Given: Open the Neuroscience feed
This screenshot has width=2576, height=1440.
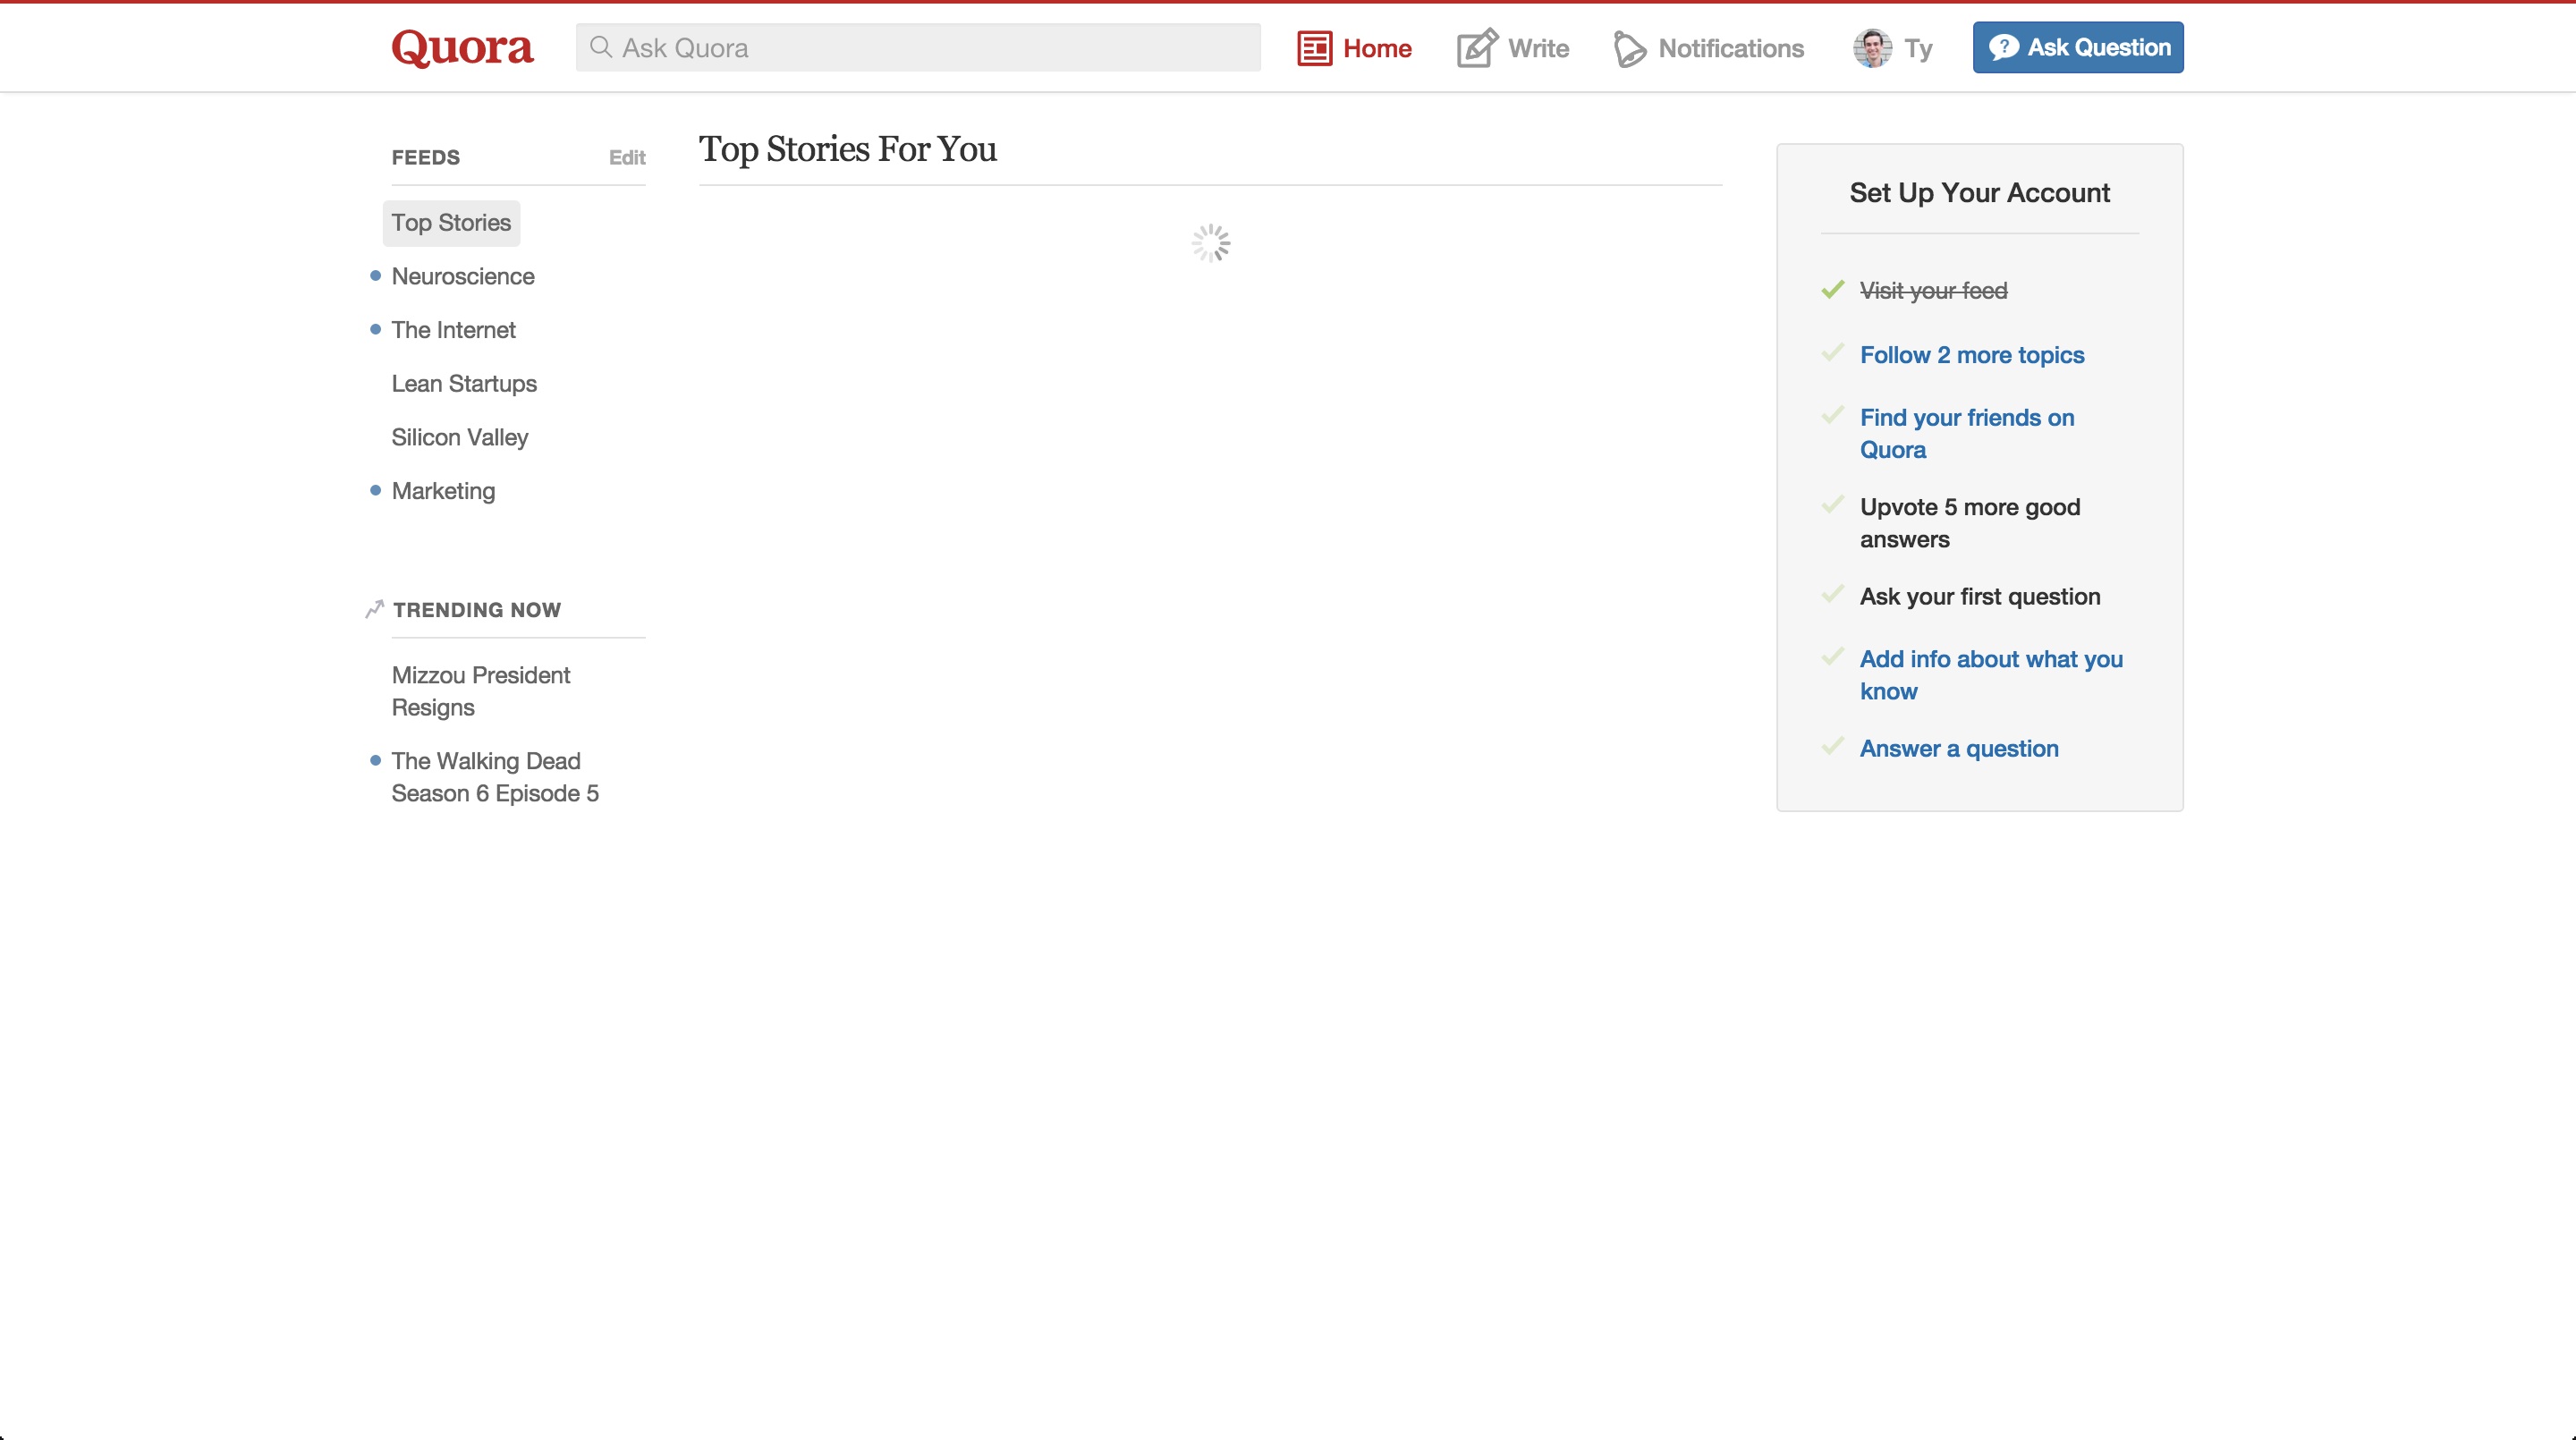Looking at the screenshot, I should (463, 276).
